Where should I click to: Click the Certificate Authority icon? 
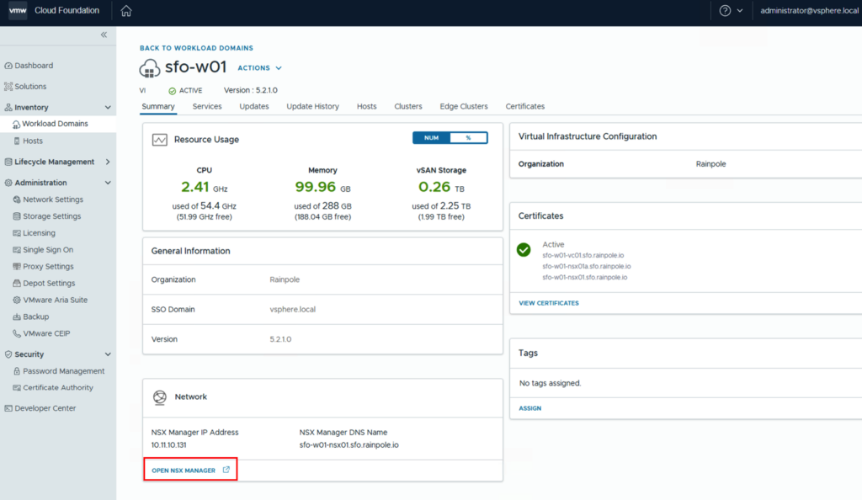point(17,388)
